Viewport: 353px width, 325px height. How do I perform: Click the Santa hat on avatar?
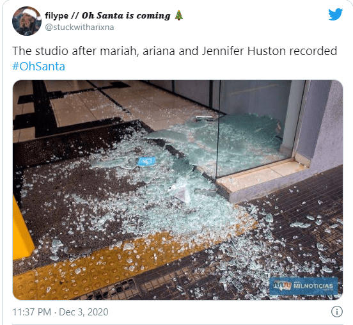(31, 13)
